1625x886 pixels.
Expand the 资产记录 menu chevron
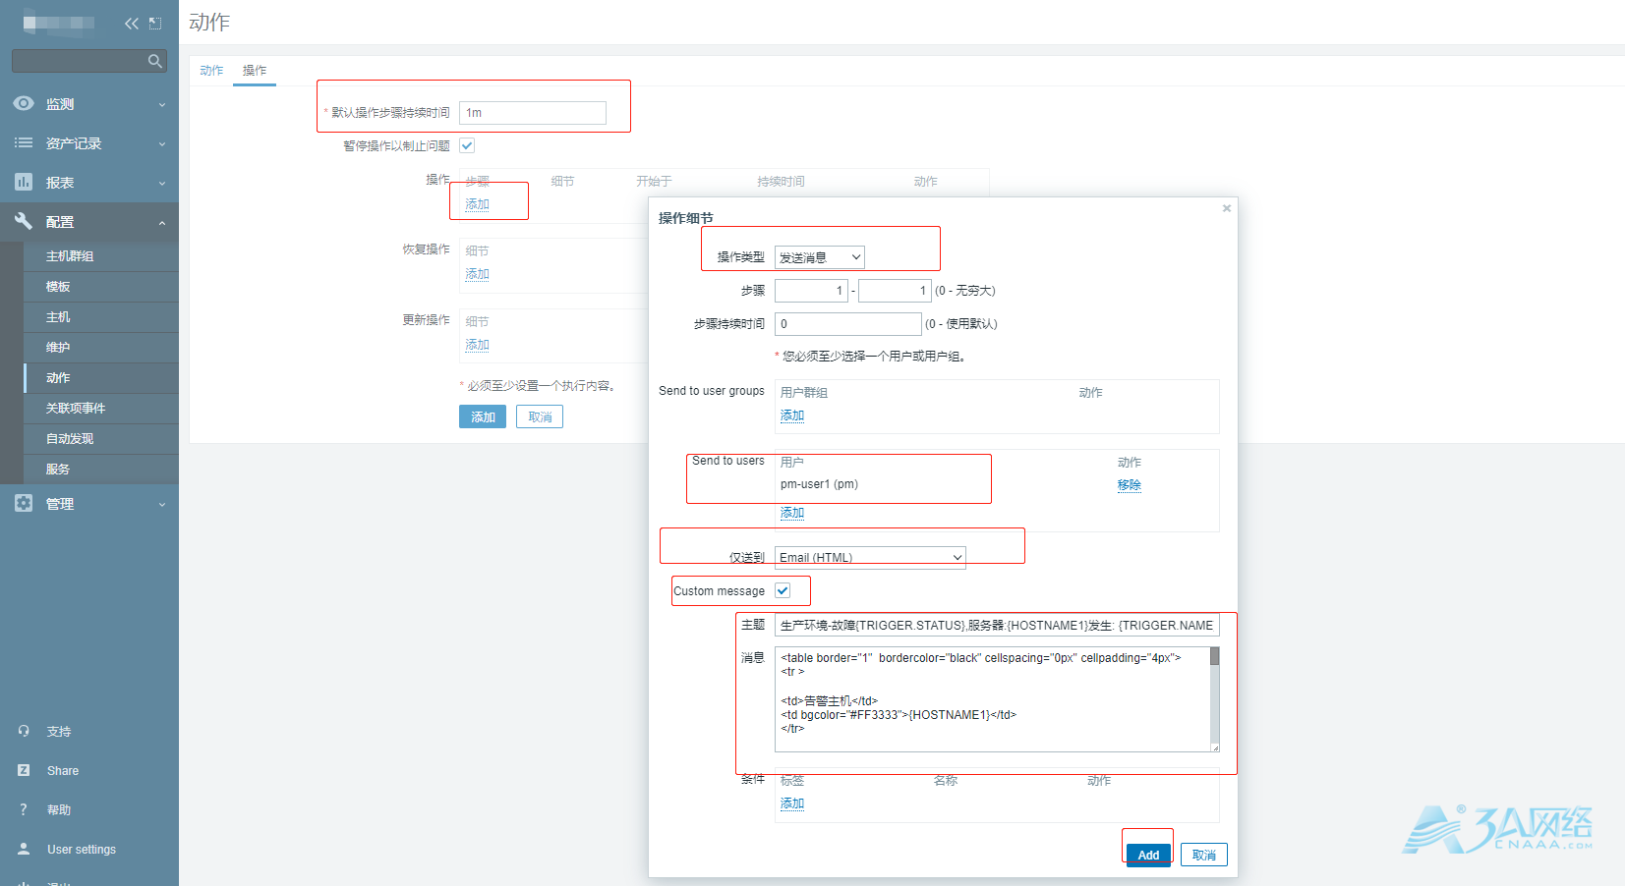pos(162,143)
